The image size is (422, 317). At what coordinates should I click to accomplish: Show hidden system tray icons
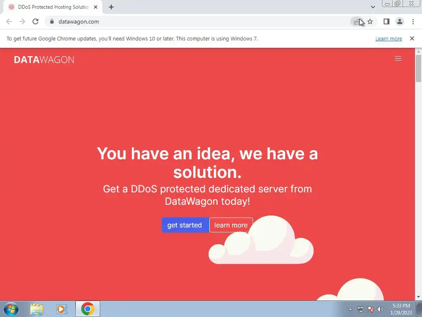tap(350, 309)
